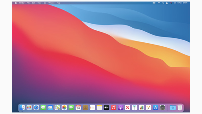
Task: Open the Contacts app in Dock
Action: [x=85, y=107]
